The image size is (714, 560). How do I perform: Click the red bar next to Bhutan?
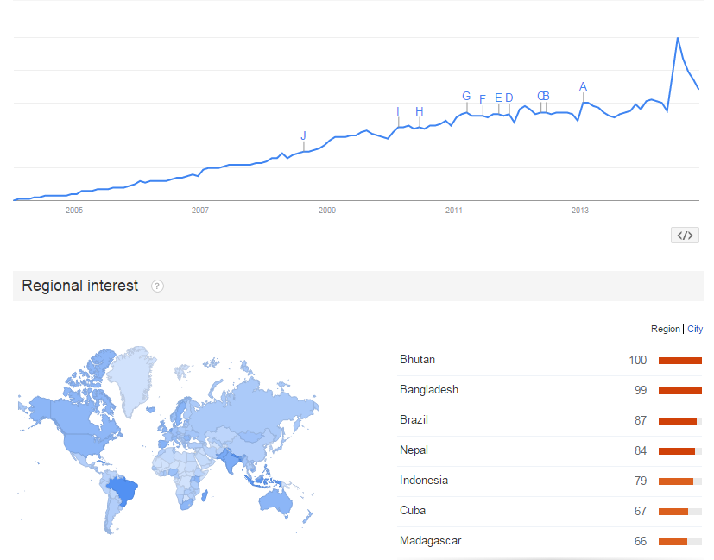[x=679, y=361]
